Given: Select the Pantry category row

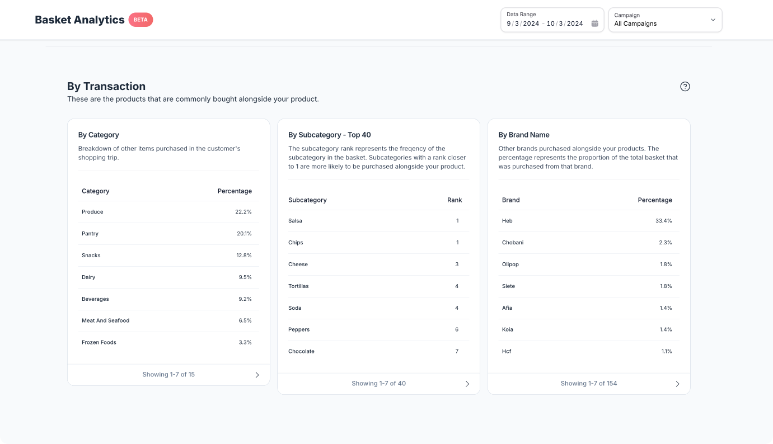Looking at the screenshot, I should (x=168, y=234).
